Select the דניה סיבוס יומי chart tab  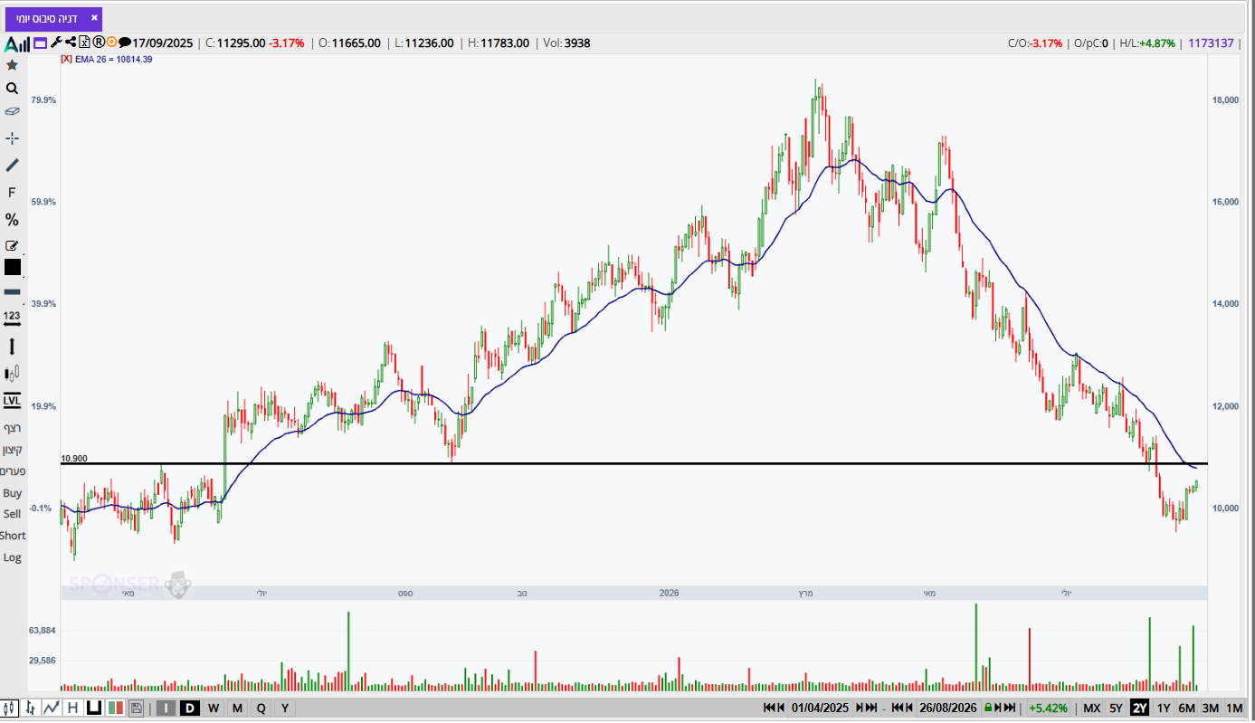[x=54, y=19]
